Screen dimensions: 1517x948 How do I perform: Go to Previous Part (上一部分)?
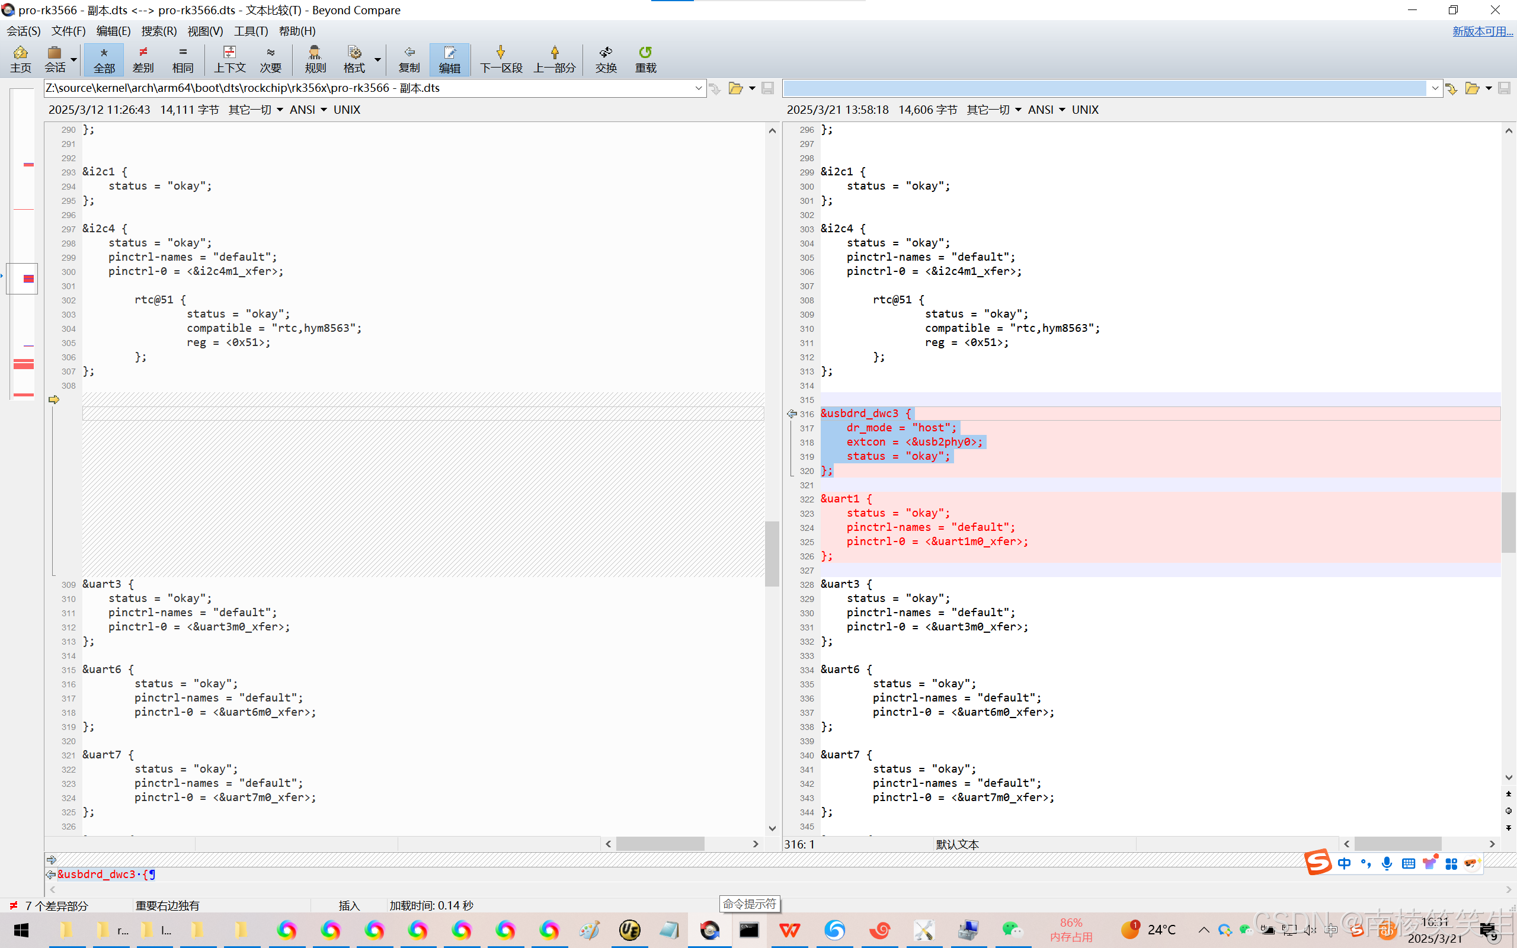[x=554, y=59]
